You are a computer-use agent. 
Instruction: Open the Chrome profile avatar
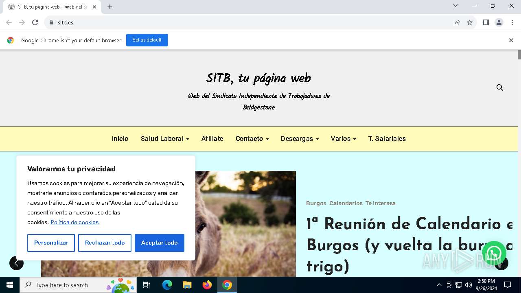499,22
